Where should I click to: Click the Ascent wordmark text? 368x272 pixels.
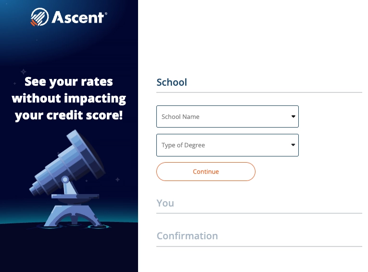pyautogui.click(x=78, y=18)
